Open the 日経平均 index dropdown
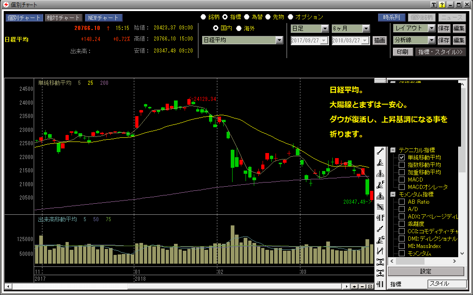Screen dimensions: 473x295 [279, 40]
